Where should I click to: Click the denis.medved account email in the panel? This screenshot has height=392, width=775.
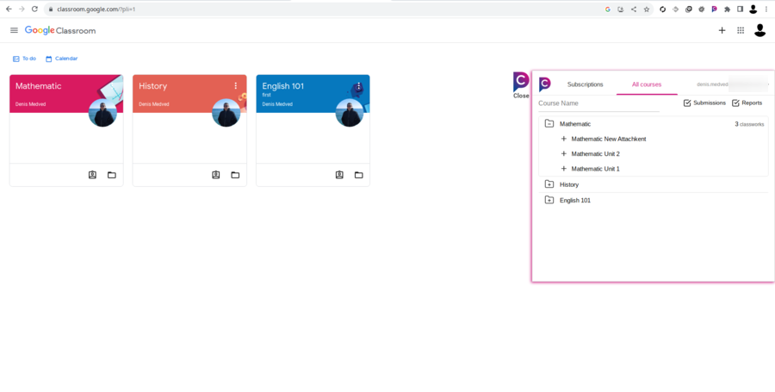(x=712, y=84)
